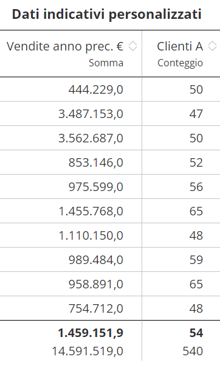Screen dimensions: 220x365
Task: Select the cell showing 853.146,0
Action: pyautogui.click(x=96, y=162)
